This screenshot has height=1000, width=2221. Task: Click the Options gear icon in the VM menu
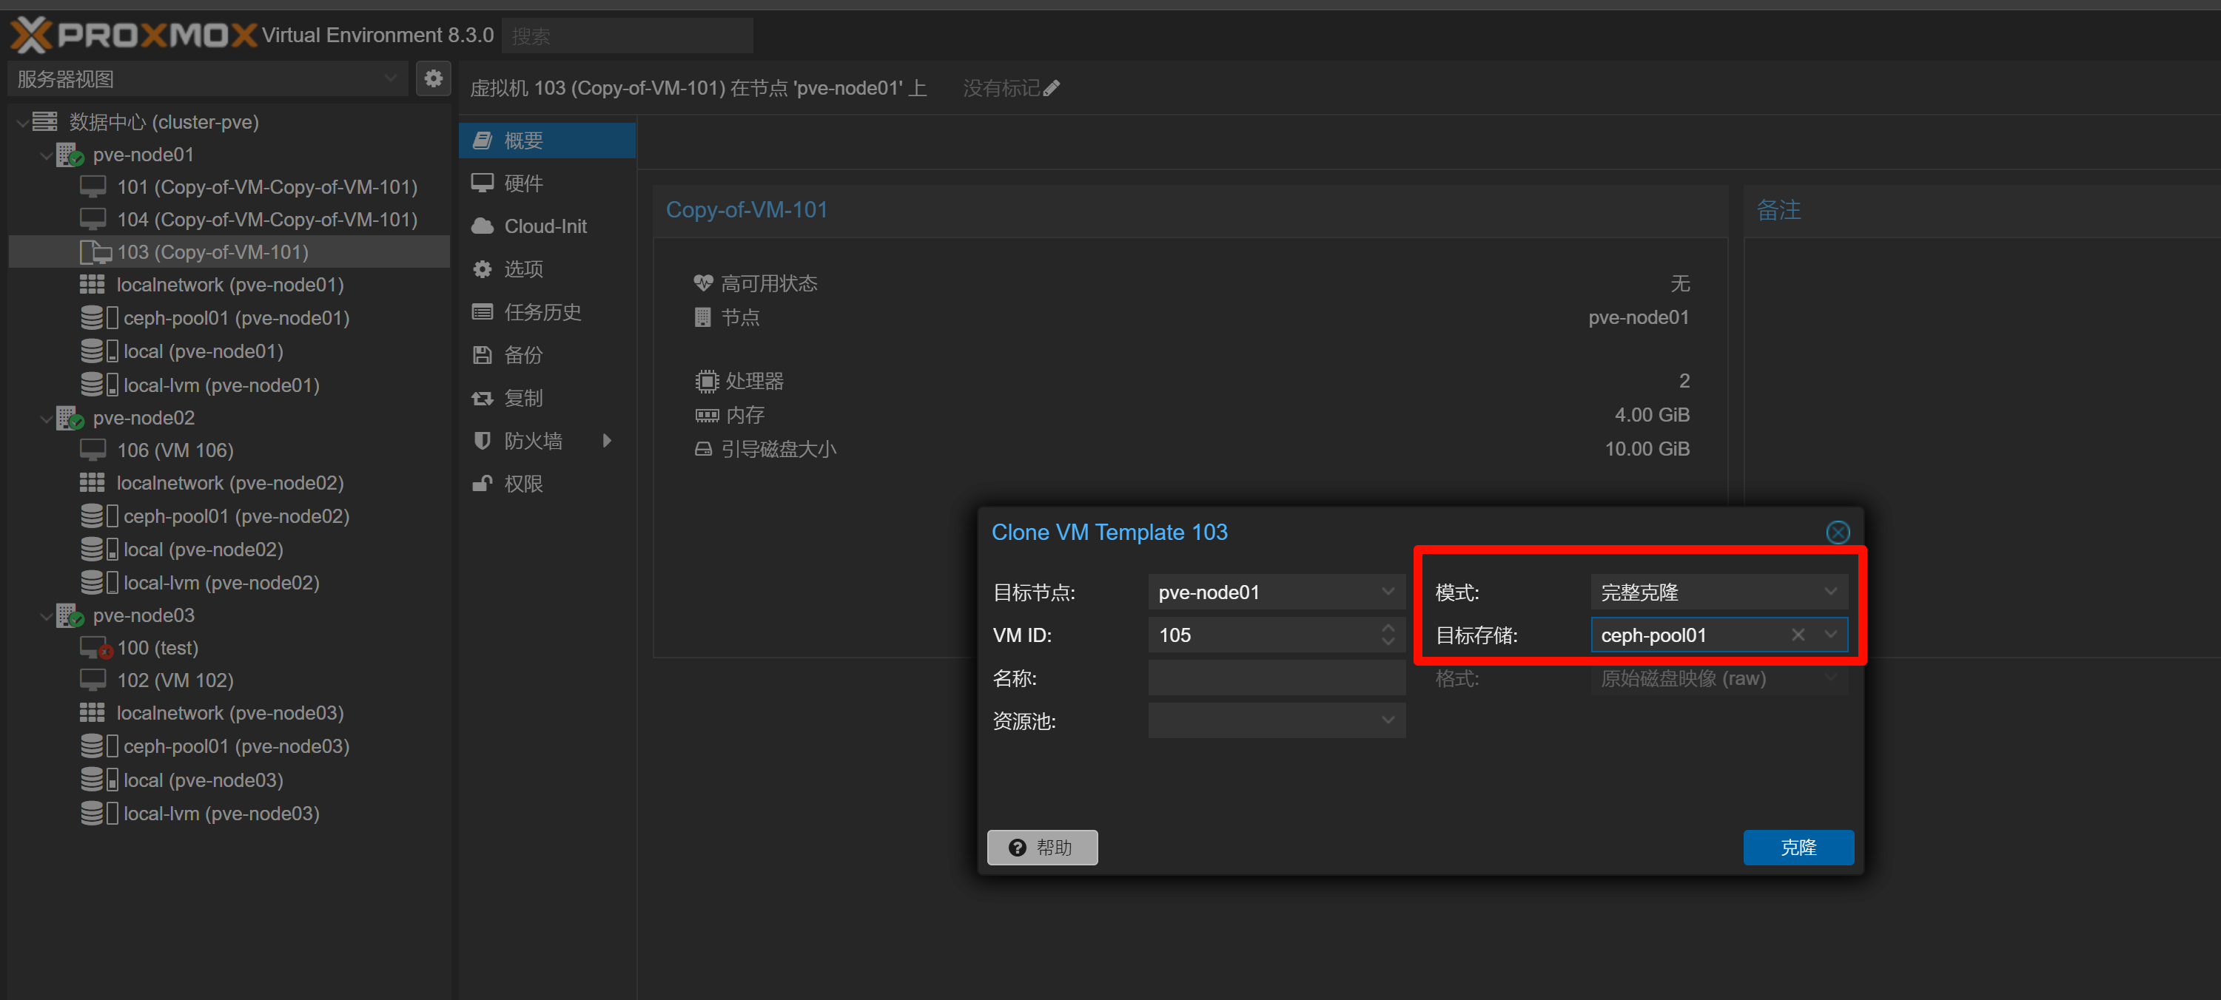(483, 269)
